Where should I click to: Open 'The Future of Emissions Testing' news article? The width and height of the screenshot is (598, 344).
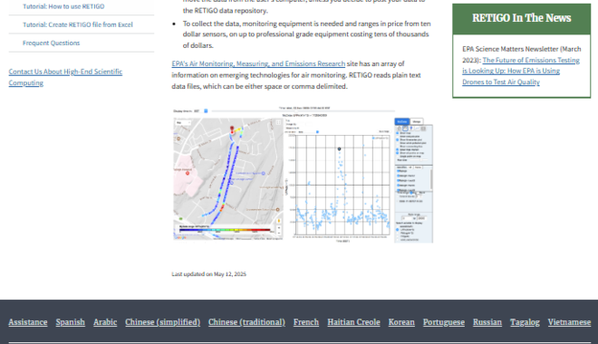tap(521, 71)
